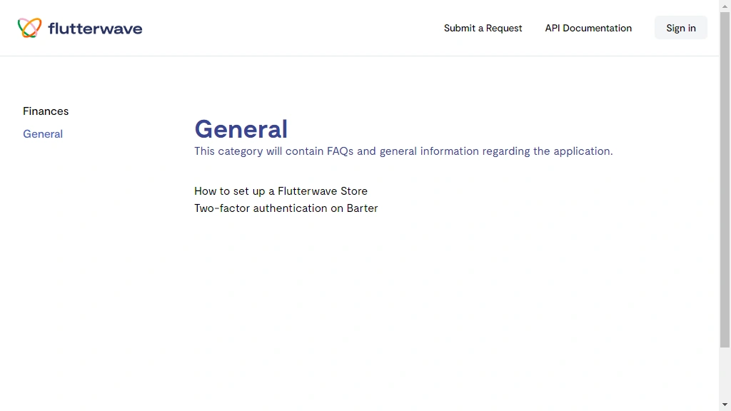Click the scrollbar down arrow
731x411 pixels.
(x=725, y=405)
